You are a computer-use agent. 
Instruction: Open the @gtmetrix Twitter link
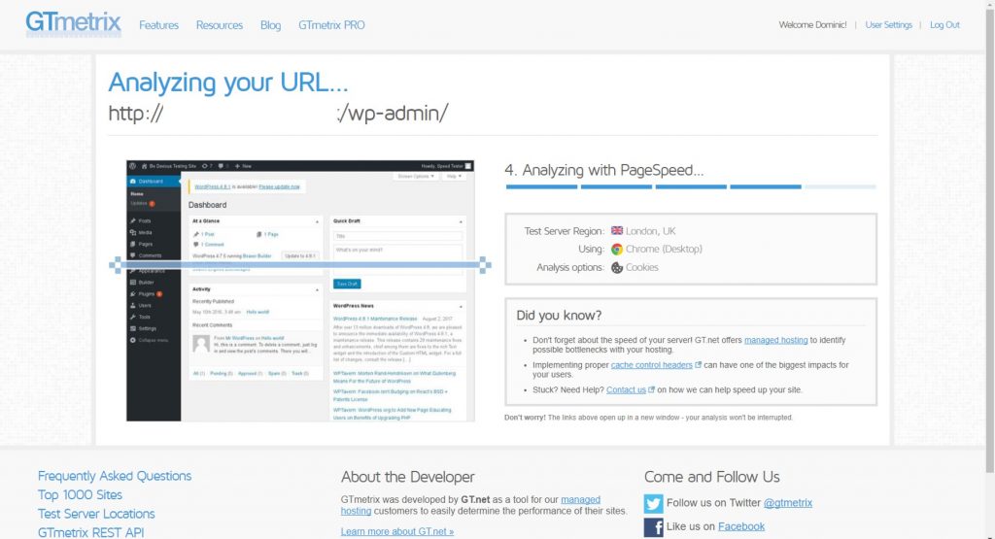787,503
